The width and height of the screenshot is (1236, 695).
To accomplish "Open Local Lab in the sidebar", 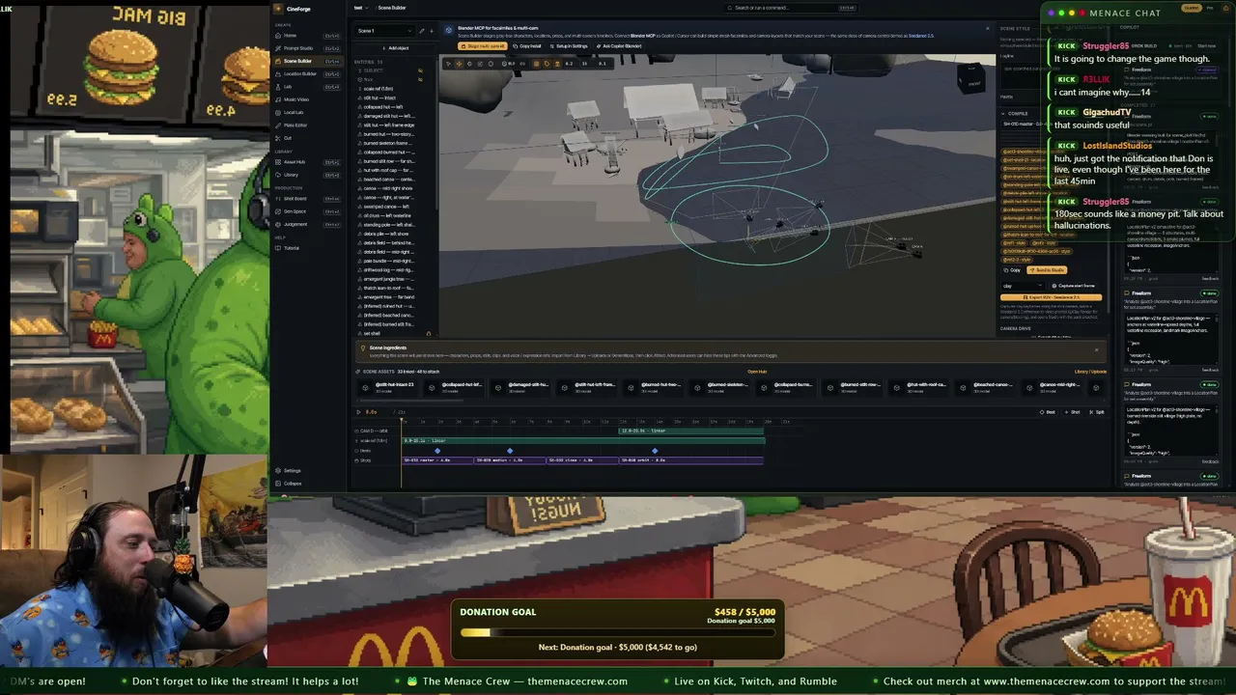I will tap(307, 112).
